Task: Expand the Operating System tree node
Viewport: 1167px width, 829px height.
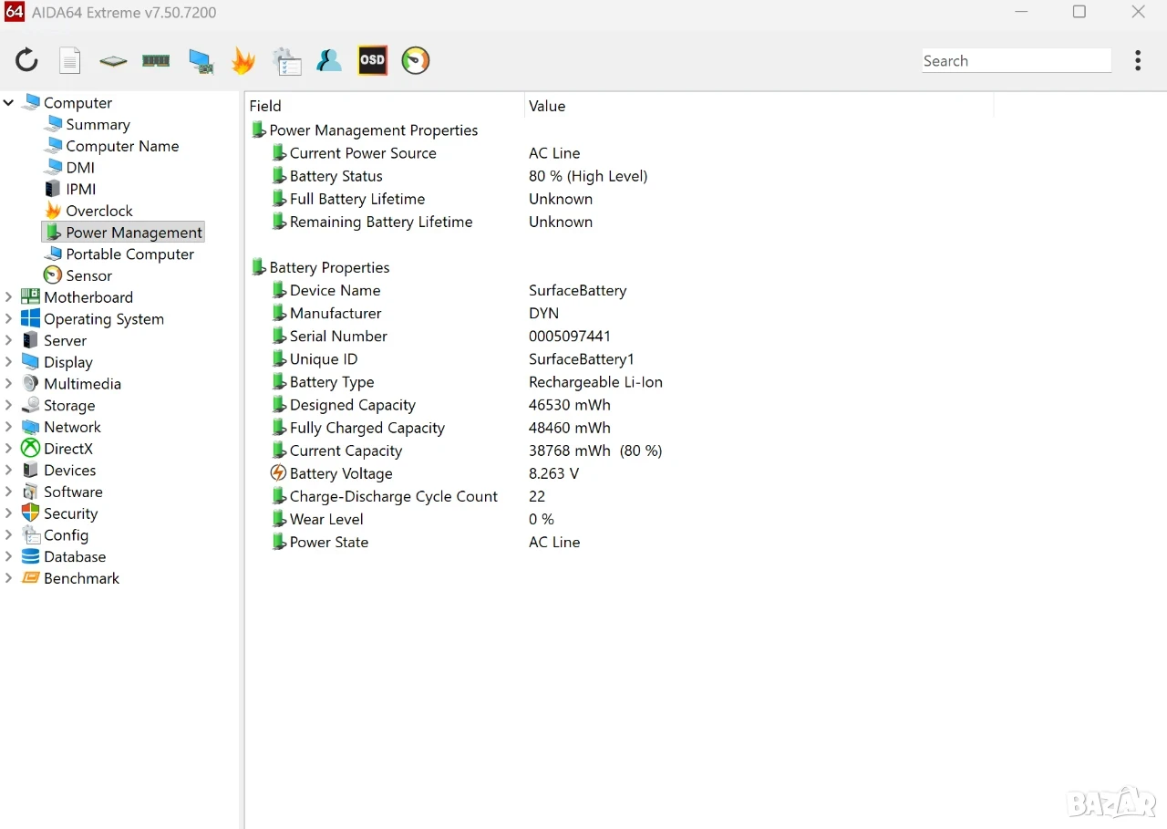Action: point(9,319)
